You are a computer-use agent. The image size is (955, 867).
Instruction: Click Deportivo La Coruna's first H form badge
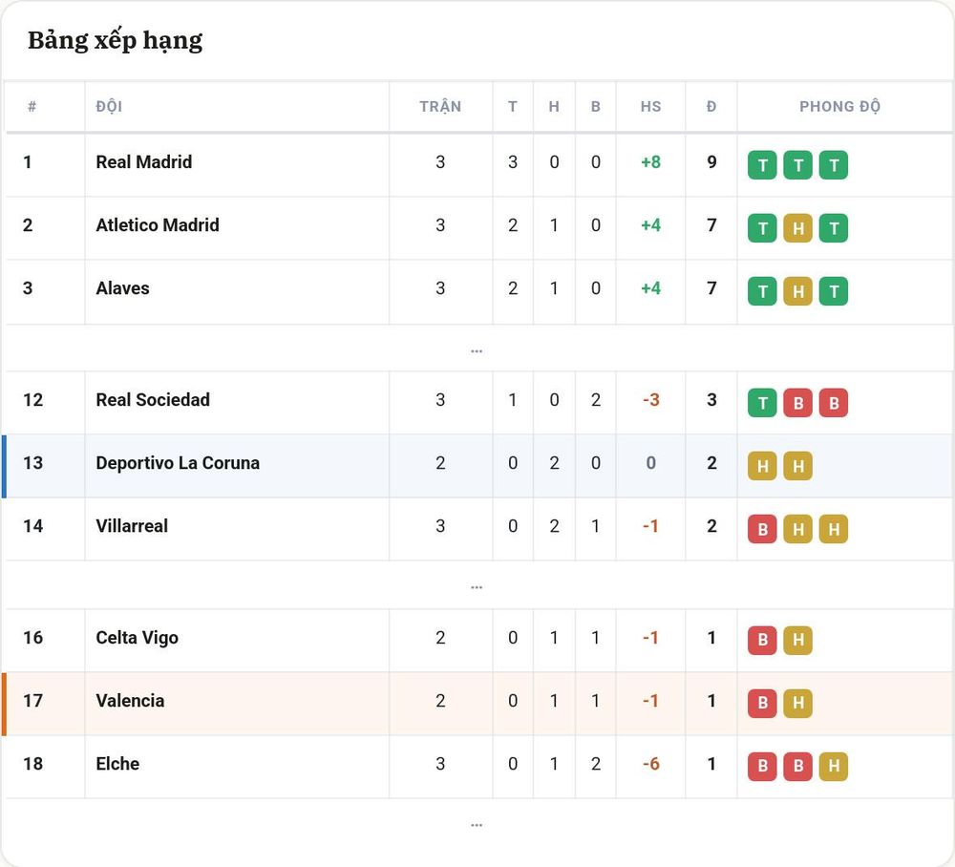tap(762, 466)
